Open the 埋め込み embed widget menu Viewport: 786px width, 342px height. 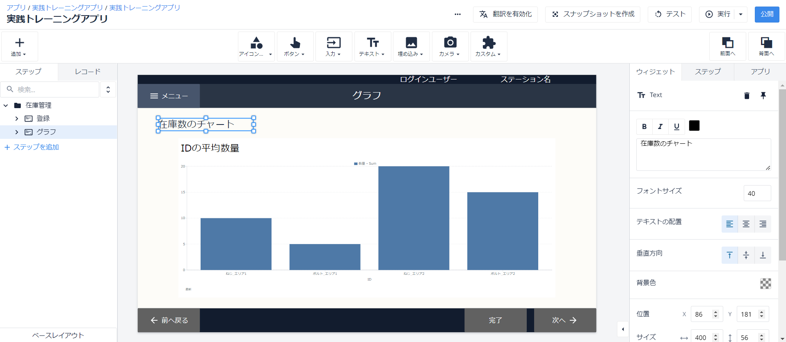(411, 47)
